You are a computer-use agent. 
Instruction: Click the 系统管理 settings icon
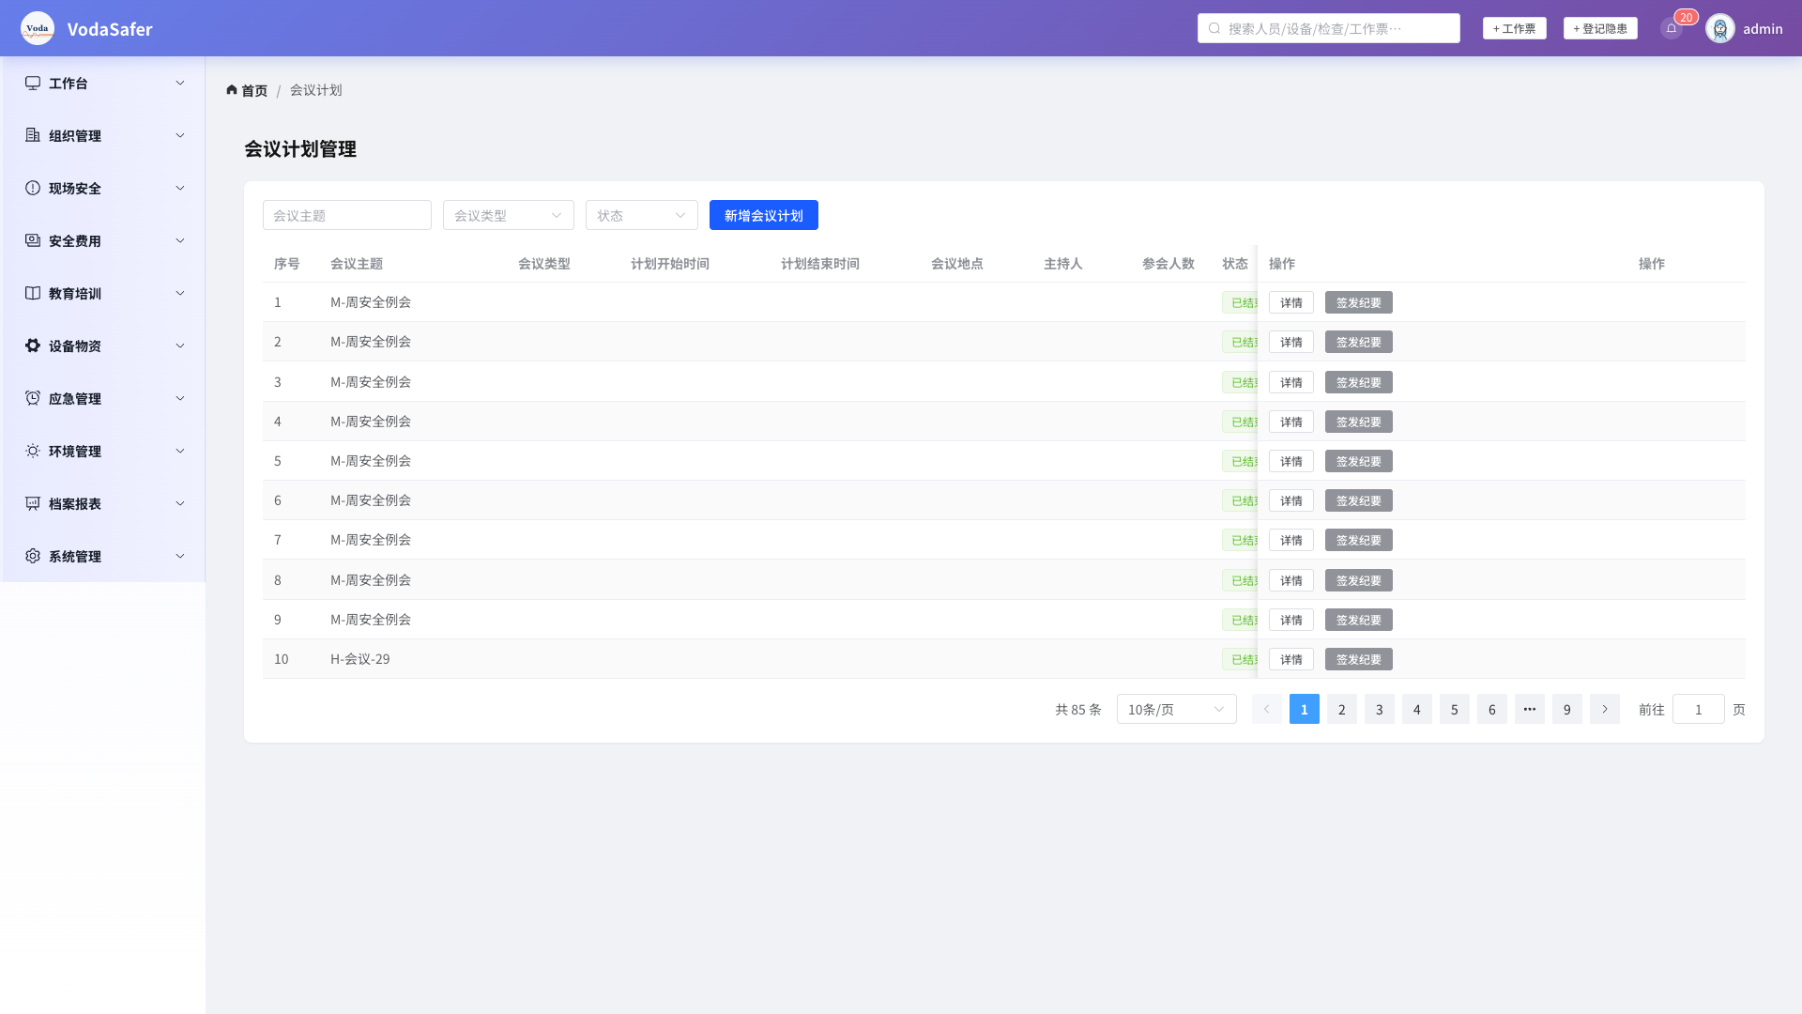[33, 556]
